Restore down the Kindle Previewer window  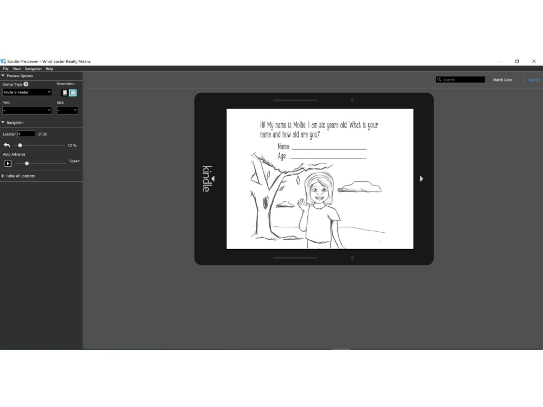517,61
